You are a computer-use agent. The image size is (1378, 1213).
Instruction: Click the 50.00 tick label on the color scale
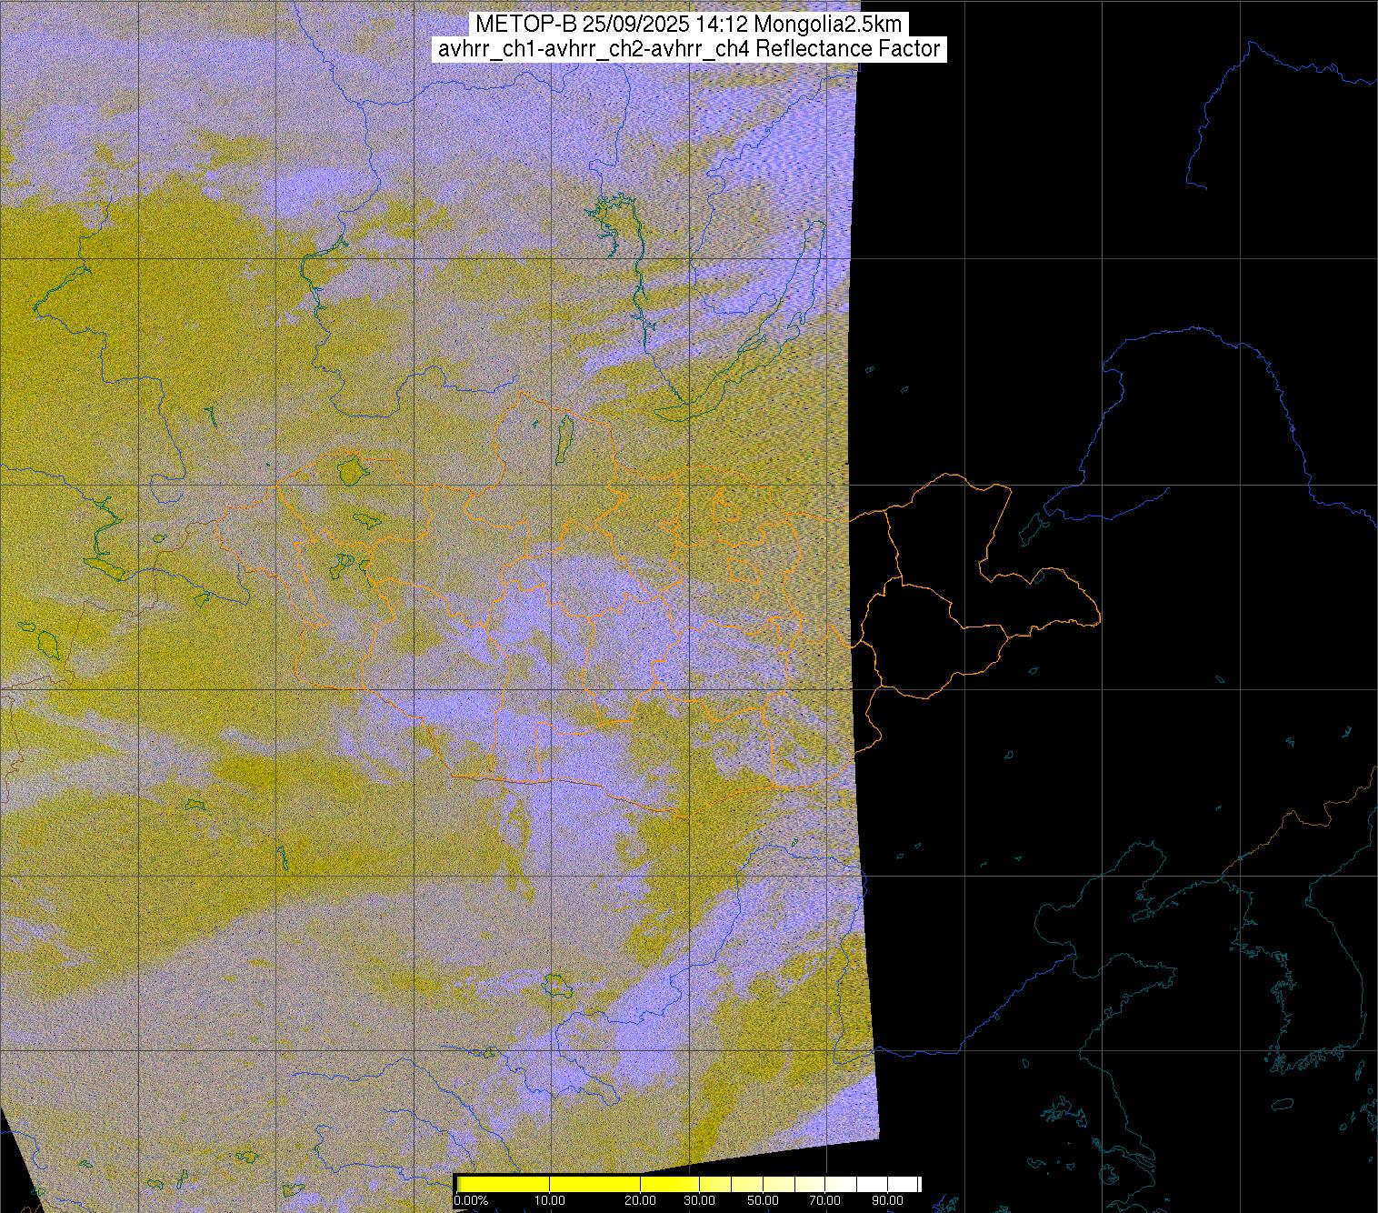[x=763, y=1201]
